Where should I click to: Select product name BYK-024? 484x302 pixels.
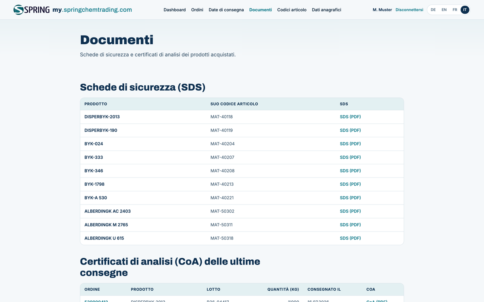point(94,144)
